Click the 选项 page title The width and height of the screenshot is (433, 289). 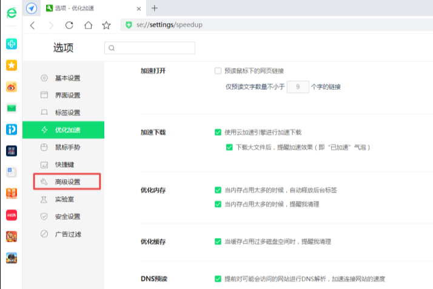point(63,47)
